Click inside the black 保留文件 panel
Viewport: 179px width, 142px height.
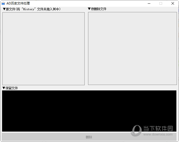[x=89, y=111]
